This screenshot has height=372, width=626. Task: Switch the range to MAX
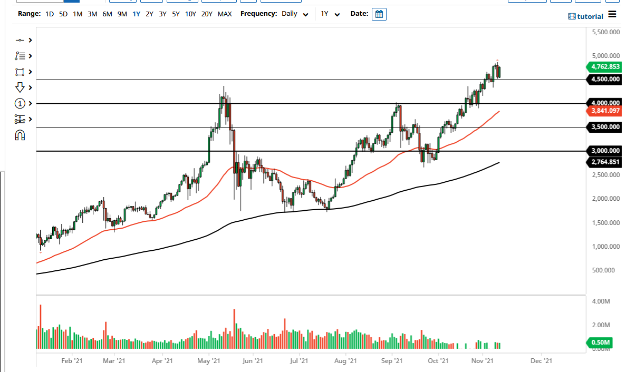pos(225,14)
